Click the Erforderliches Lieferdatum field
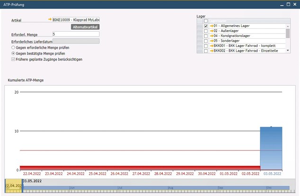 click(x=76, y=41)
